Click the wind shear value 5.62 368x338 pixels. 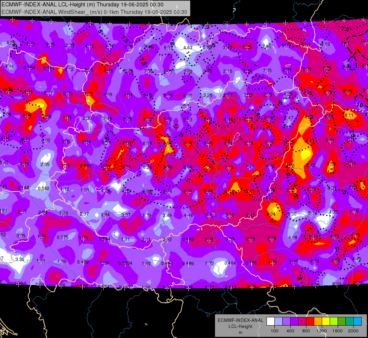168,119
